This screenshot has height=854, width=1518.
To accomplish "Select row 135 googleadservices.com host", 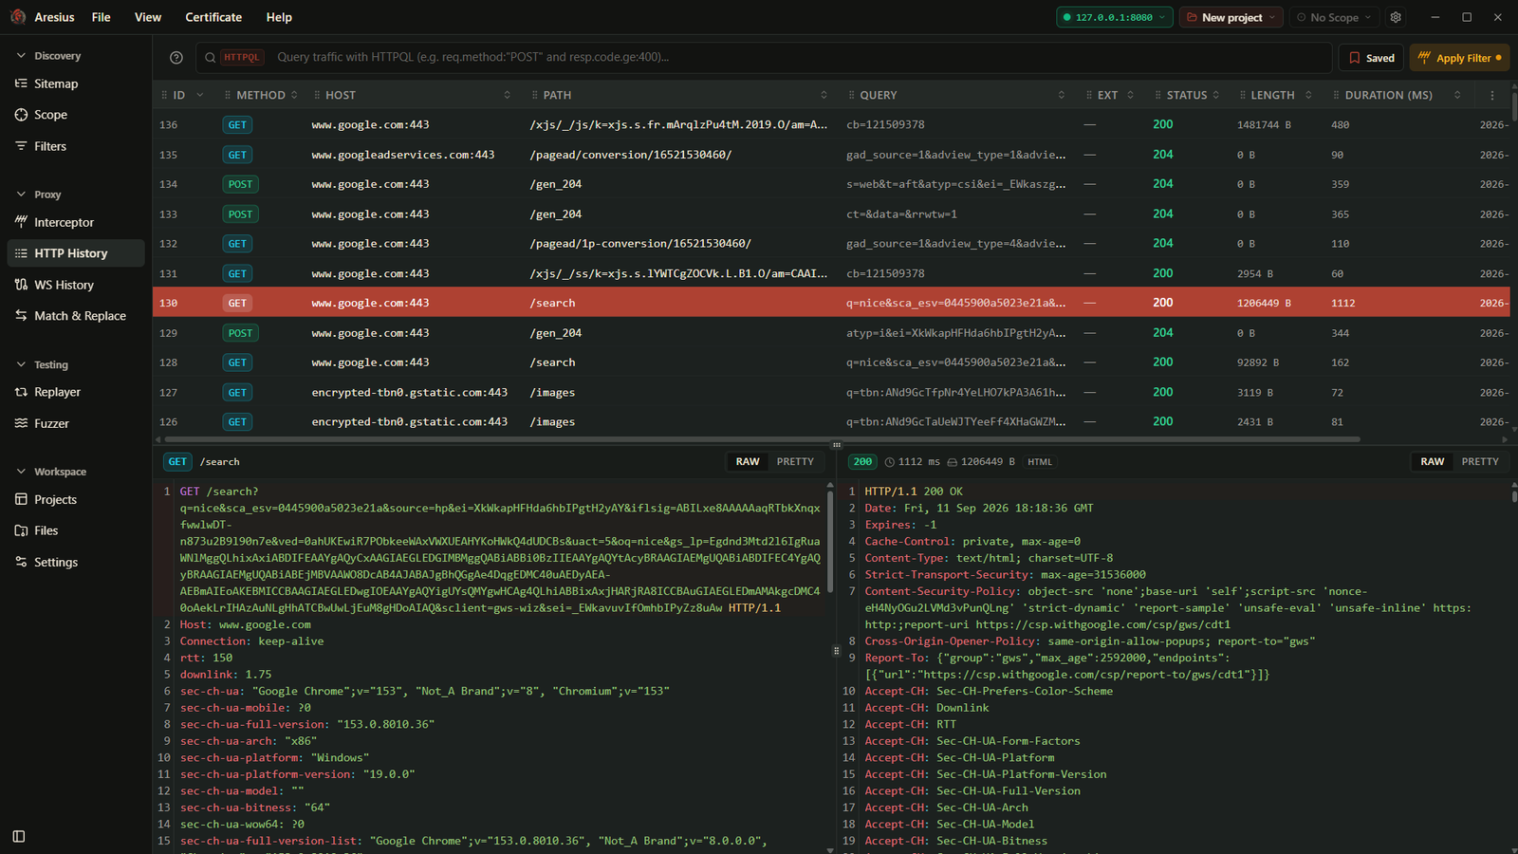I will (x=831, y=155).
